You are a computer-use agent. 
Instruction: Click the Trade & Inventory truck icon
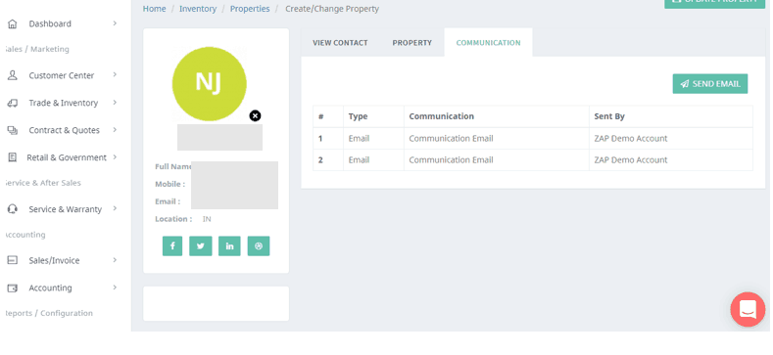pos(13,103)
